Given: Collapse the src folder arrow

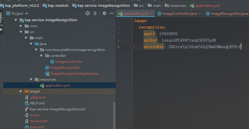Looking at the screenshot, I should (x=21, y=32).
